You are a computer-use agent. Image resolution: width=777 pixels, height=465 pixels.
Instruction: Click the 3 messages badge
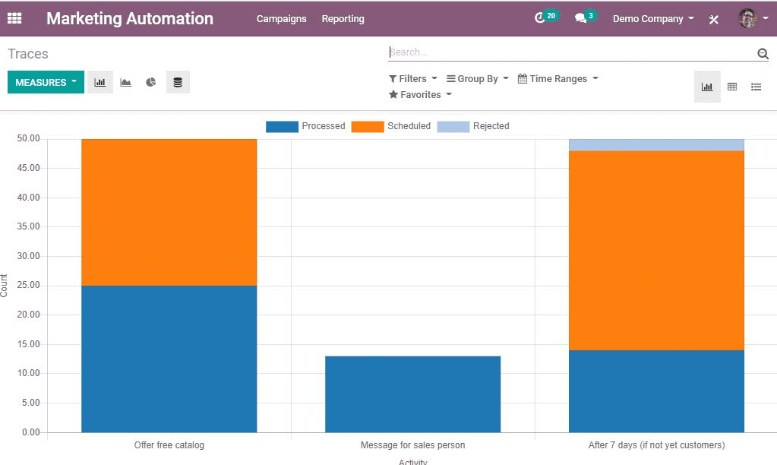coord(591,15)
